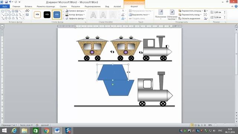This screenshot has height=134, width=238.
Task: Click the русский language indicator
Action: click(45, 125)
